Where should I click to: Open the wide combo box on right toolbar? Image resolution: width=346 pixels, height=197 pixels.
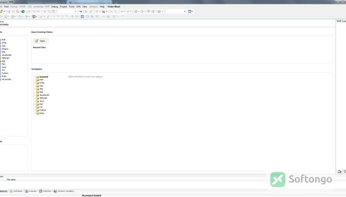[x=176, y=12]
